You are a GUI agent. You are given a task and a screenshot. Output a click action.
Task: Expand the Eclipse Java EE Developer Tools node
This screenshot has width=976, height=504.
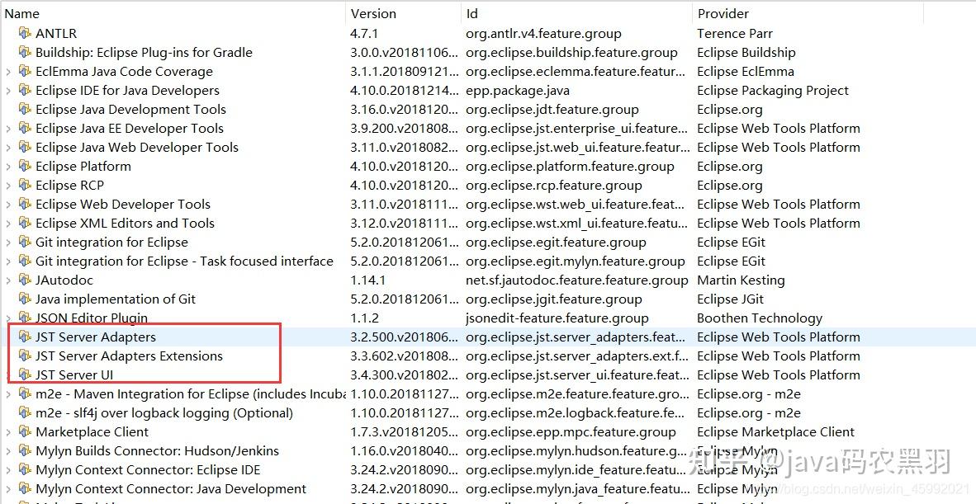(x=8, y=129)
